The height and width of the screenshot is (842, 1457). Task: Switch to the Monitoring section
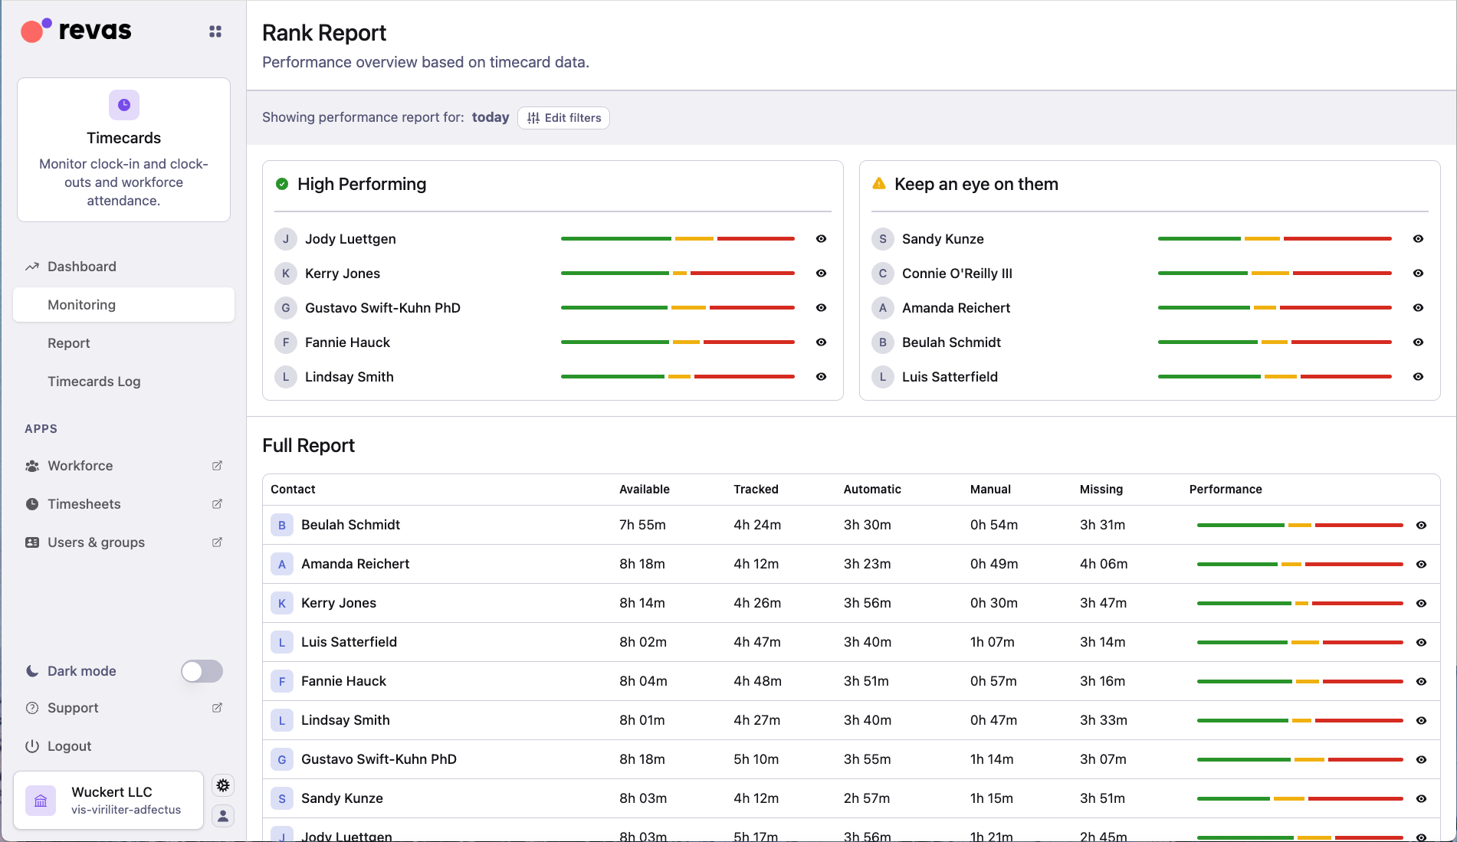pos(80,304)
